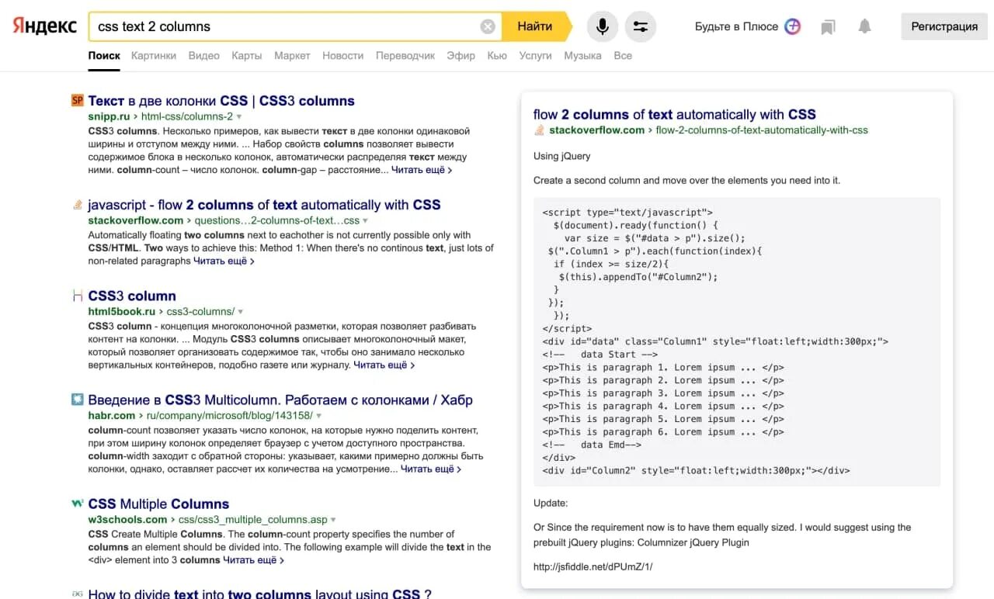Switch to the Картинки tab
994x599 pixels.
tap(154, 56)
